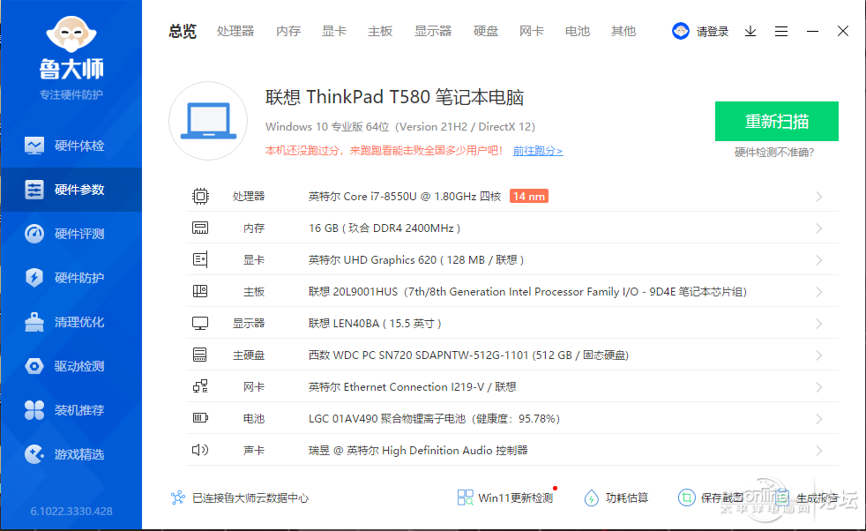
Task: Click the 鲁大师 monkey logo
Action: coord(71,34)
